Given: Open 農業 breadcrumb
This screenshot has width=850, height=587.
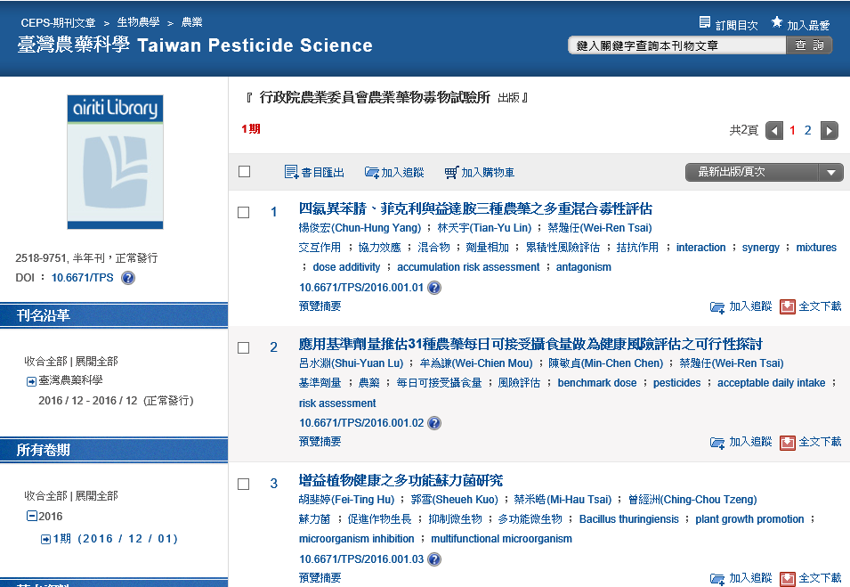Looking at the screenshot, I should [x=192, y=22].
